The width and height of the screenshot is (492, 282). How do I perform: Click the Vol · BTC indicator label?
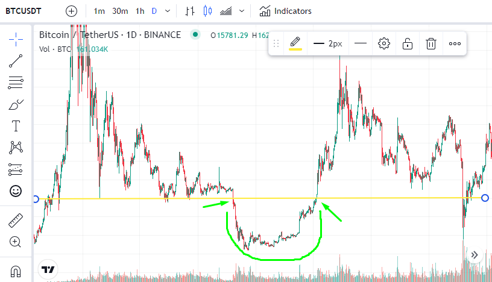pos(55,49)
